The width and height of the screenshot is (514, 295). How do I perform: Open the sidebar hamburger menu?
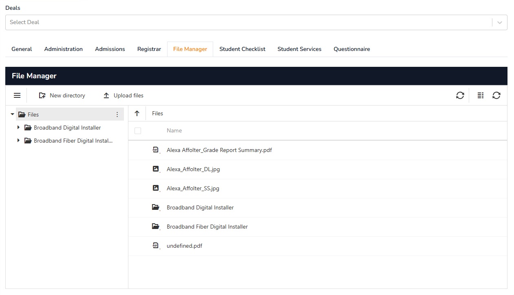tap(17, 95)
